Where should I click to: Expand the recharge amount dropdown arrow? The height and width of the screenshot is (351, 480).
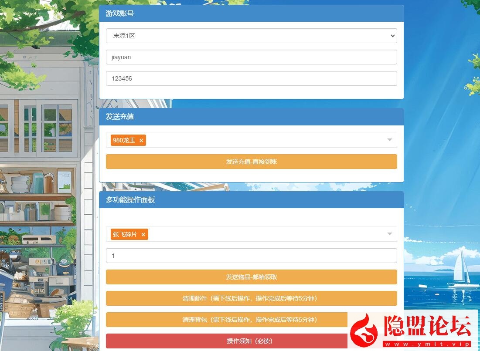point(389,140)
